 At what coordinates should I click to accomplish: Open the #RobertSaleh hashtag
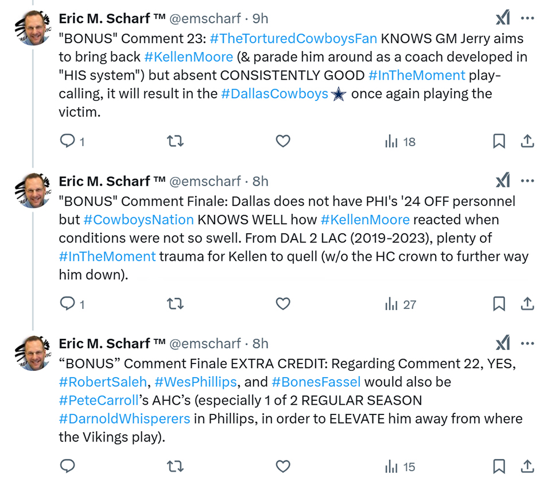(103, 382)
